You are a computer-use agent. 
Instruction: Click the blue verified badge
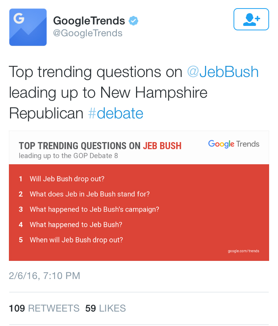[133, 21]
